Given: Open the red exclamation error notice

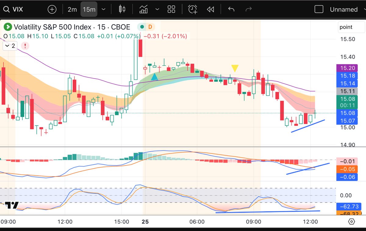Looking at the screenshot, I should (x=25, y=46).
